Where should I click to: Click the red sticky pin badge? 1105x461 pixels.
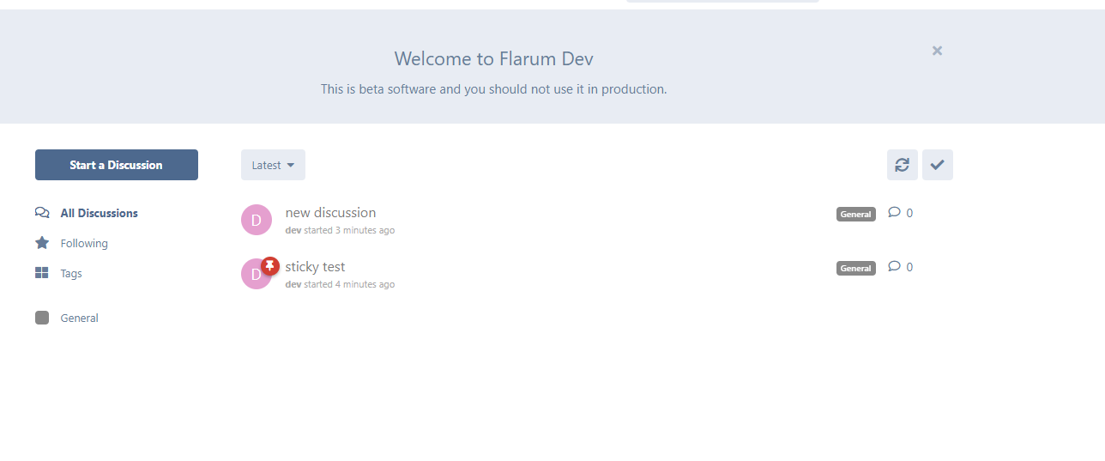(x=270, y=265)
